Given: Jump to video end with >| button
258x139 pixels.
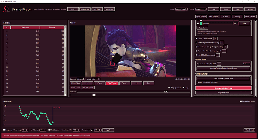Looking at the screenshot, I should (x=136, y=83).
